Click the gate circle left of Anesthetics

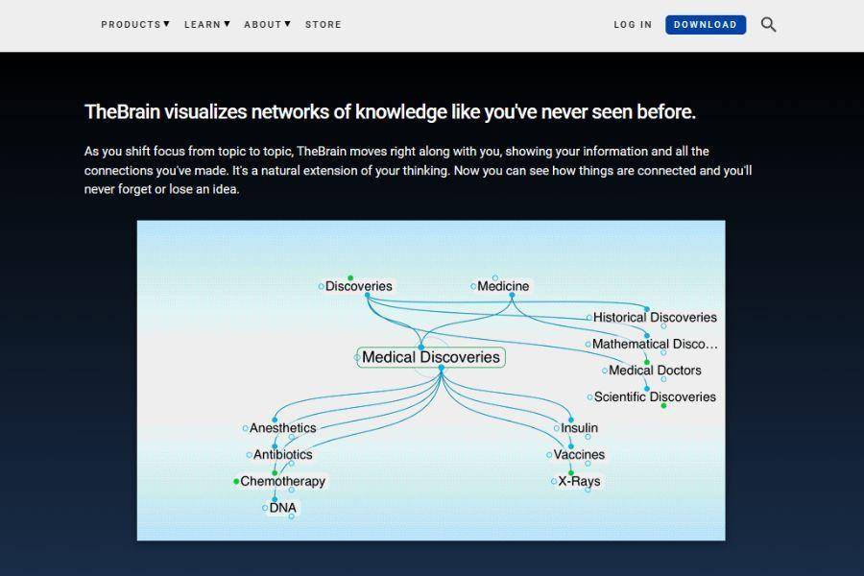[245, 428]
